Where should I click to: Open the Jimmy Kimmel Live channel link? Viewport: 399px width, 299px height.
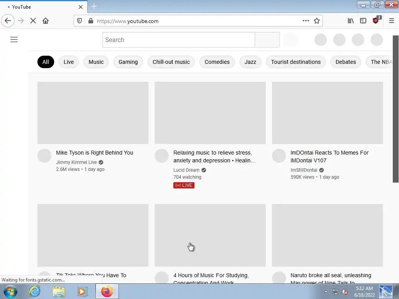coord(76,162)
